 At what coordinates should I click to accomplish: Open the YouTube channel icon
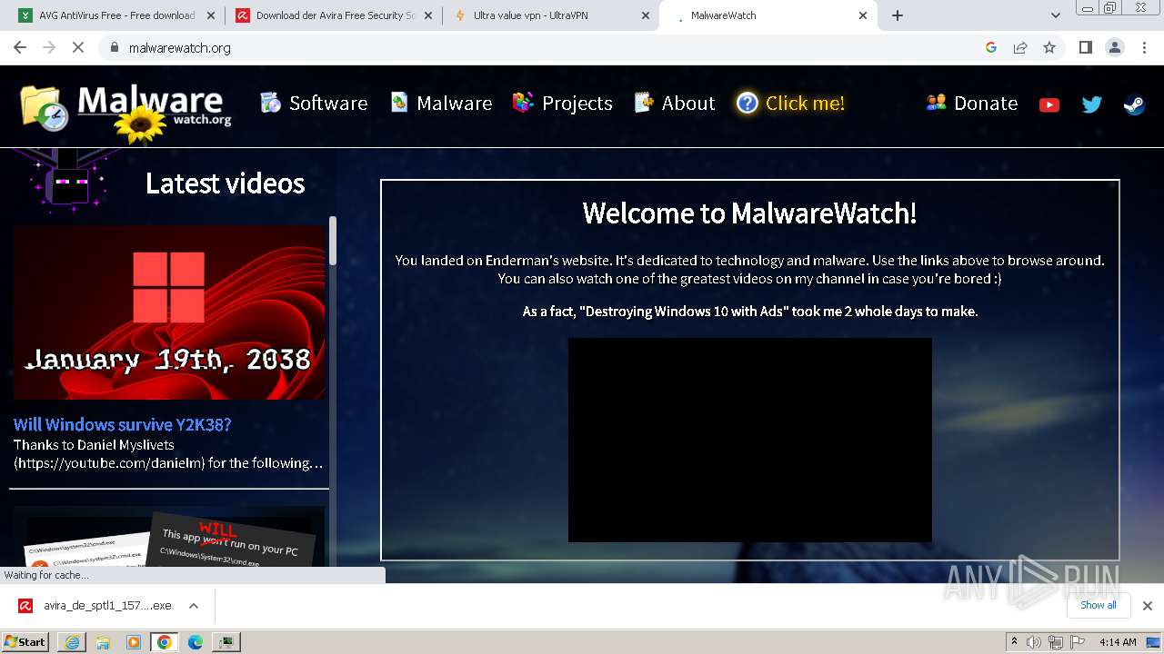[x=1049, y=104]
